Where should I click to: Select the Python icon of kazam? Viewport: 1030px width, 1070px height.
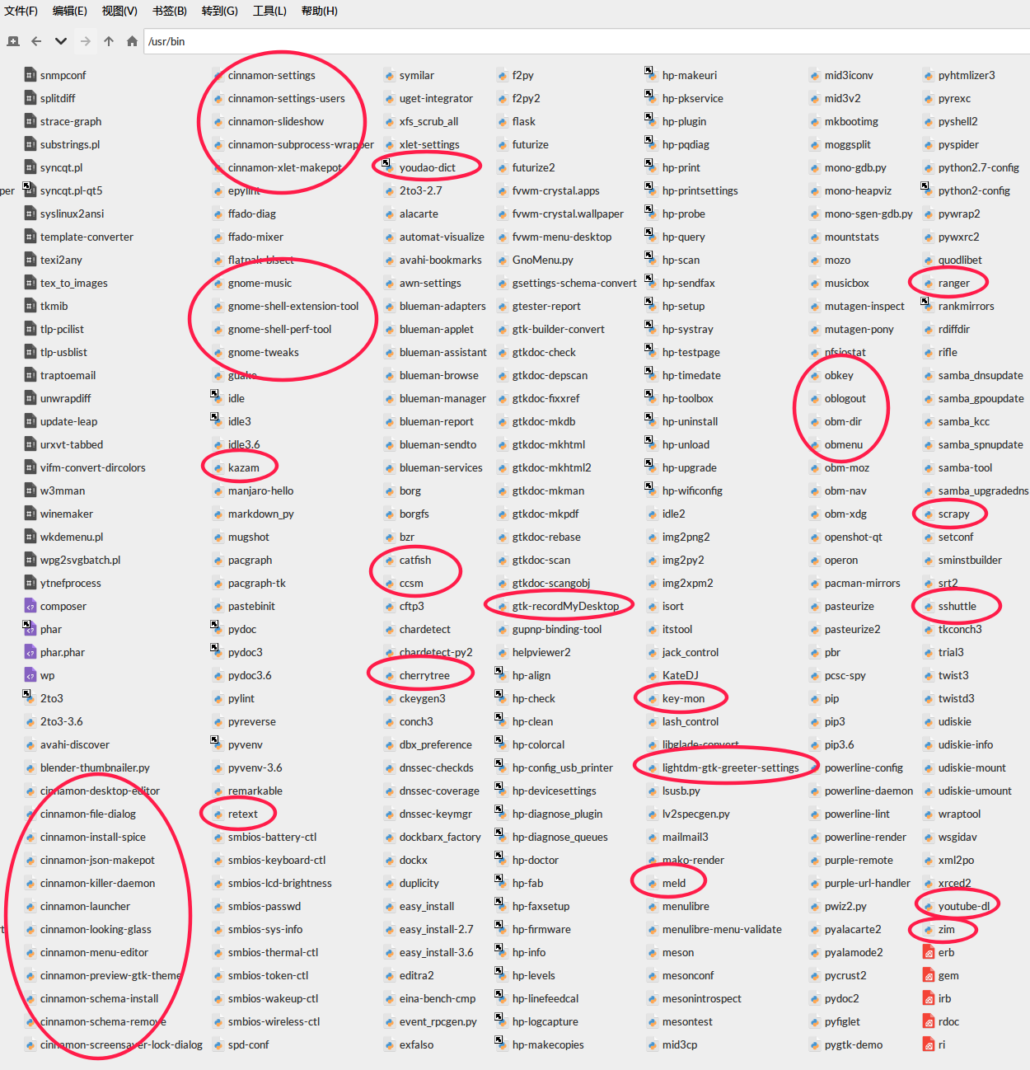218,467
